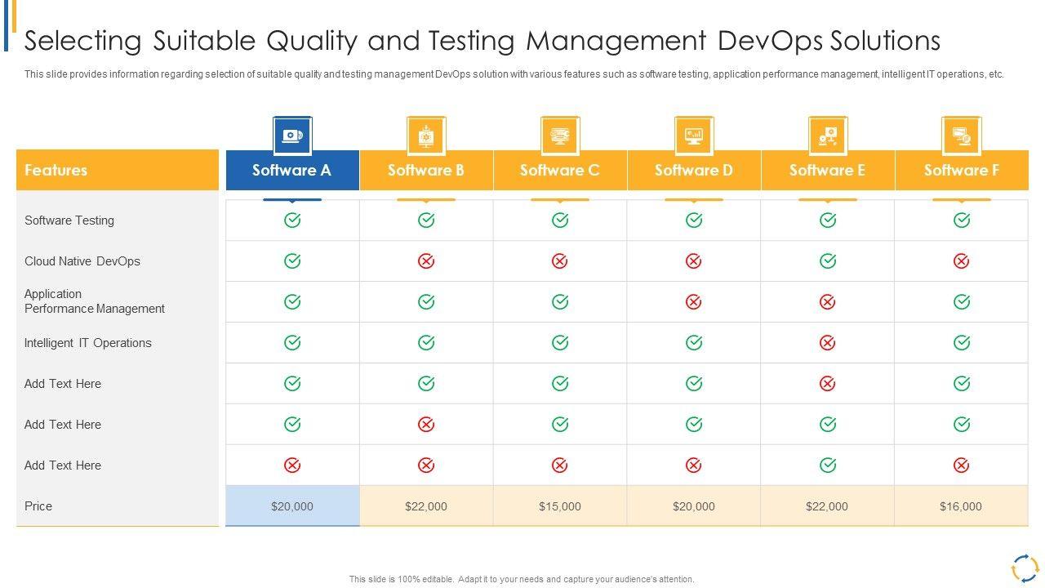This screenshot has height=588, width=1045.
Task: Click Software B red cross for Cloud Native DevOps
Action: tap(426, 261)
